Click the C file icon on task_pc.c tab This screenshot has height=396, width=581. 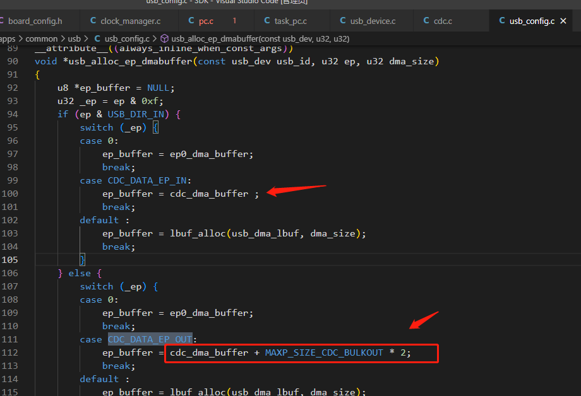267,21
